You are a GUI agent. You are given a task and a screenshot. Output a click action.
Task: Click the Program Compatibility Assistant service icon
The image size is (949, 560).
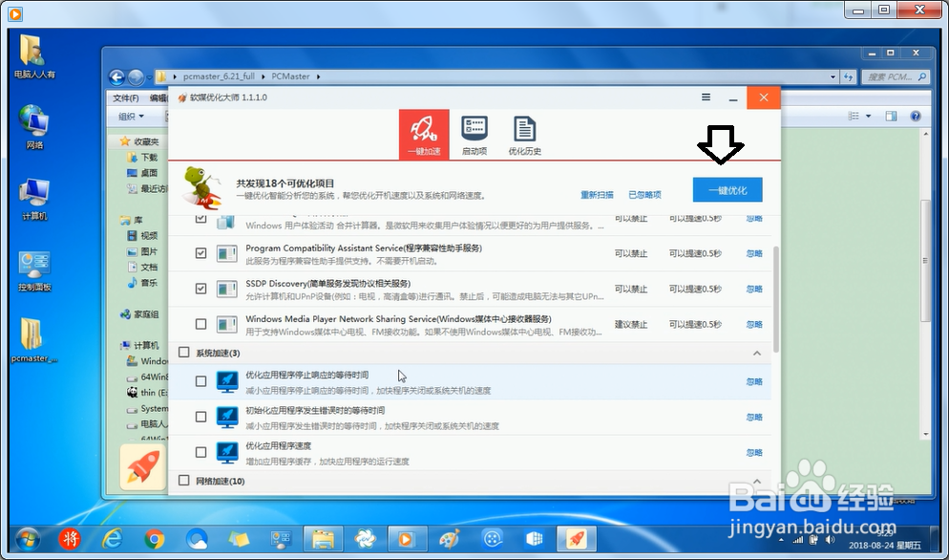[x=227, y=253]
